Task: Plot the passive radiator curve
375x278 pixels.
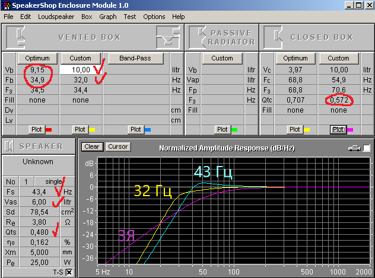Action: click(x=222, y=129)
